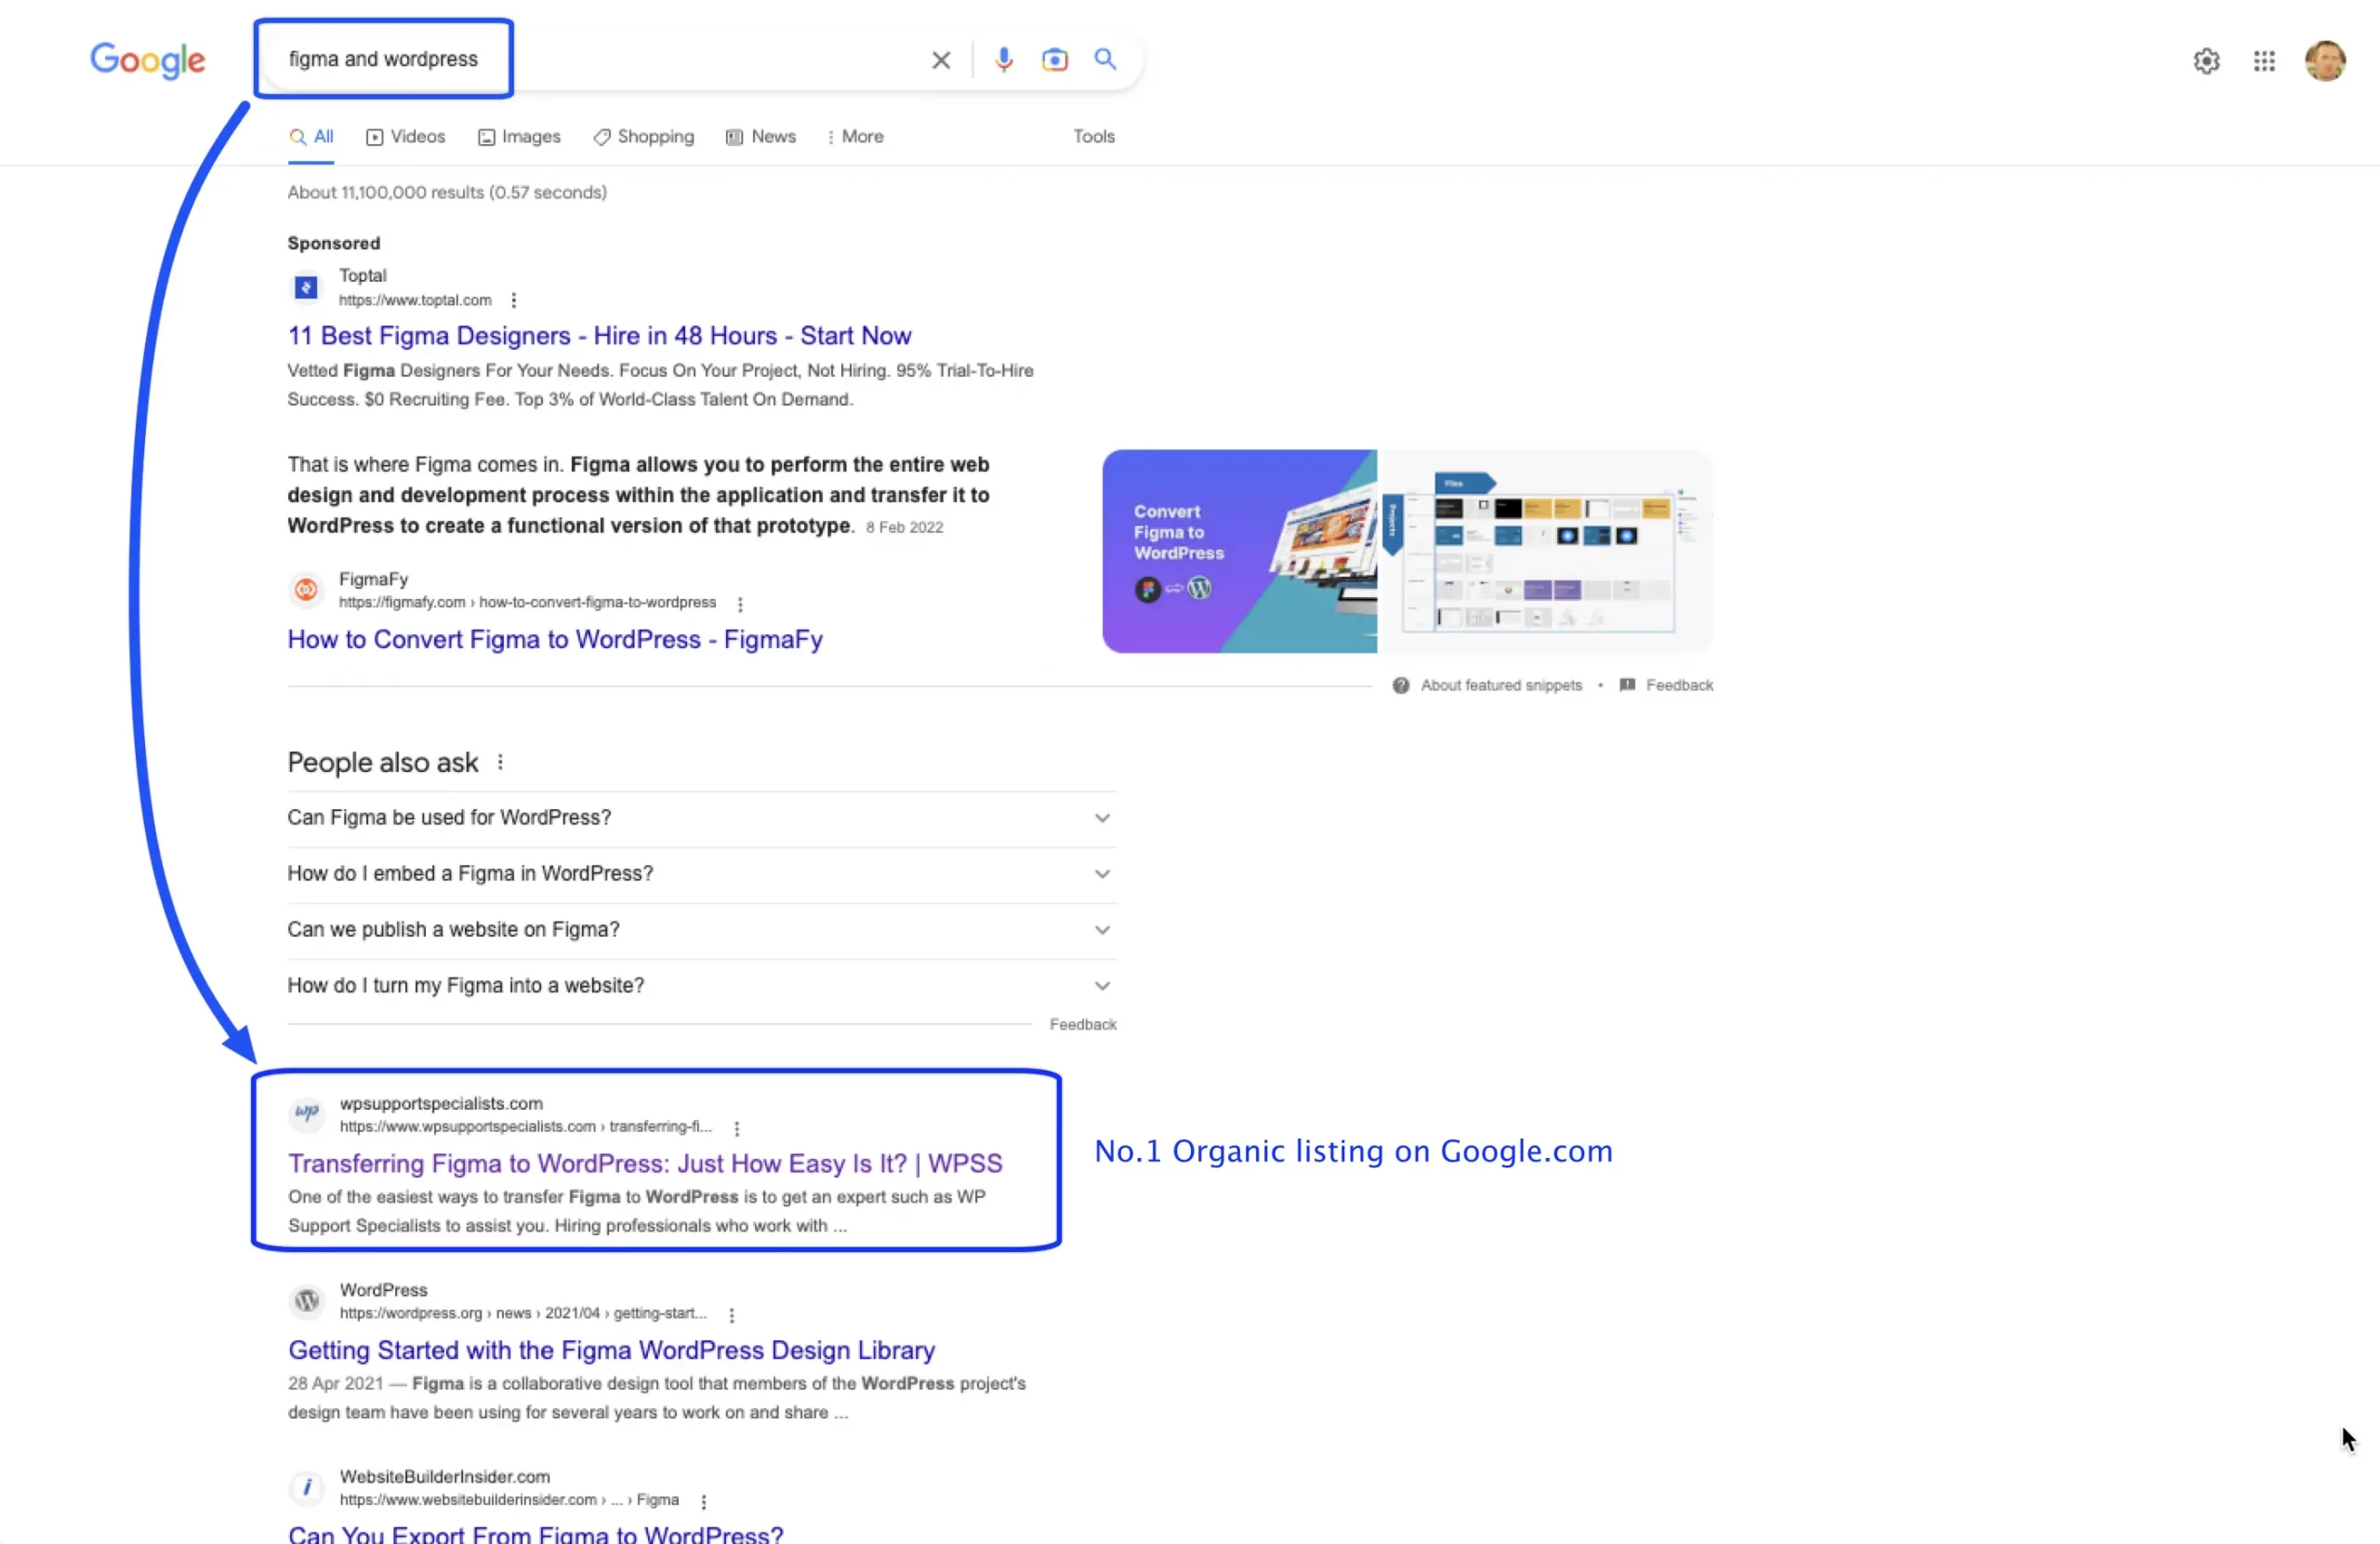Screen dimensions: 2380x1544
Task: Click WebsiteBuilderInsider favicon
Action: pos(306,1488)
